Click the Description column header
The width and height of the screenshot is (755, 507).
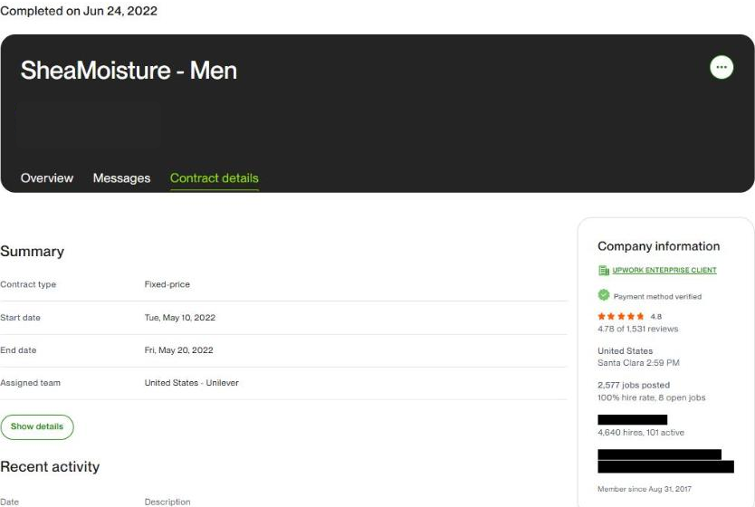[x=167, y=502]
